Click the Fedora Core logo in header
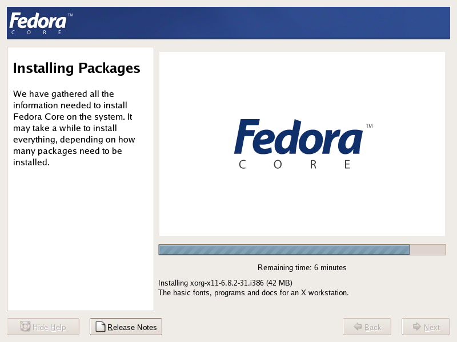Image resolution: width=457 pixels, height=342 pixels. 41,23
